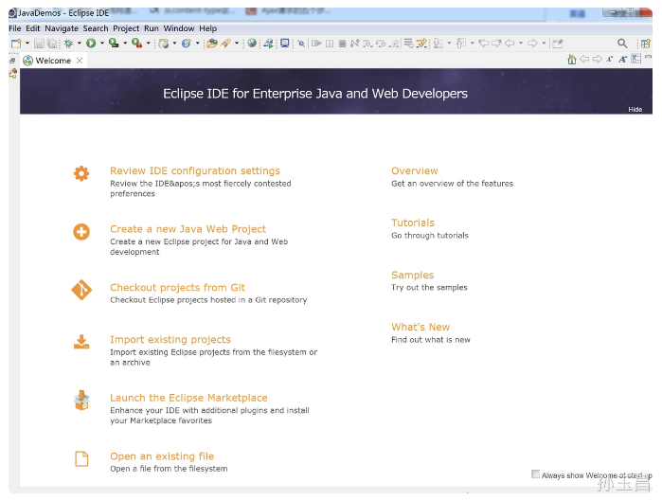Image resolution: width=662 pixels, height=500 pixels.
Task: Click the New wizard toolbar icon
Action: [x=16, y=43]
